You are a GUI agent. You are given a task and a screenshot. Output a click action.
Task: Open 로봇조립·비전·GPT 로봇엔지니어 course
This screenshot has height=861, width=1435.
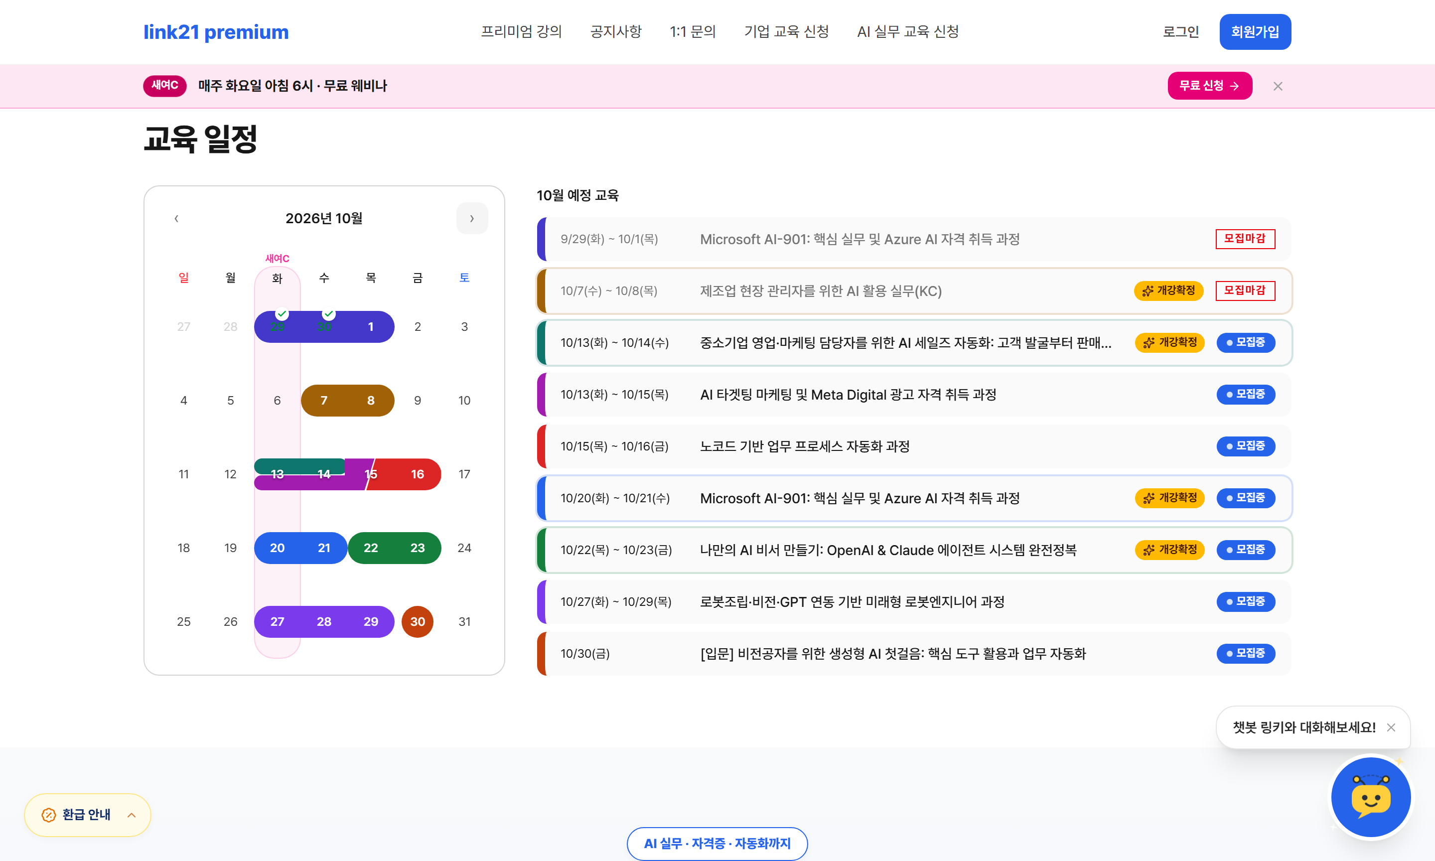[x=914, y=602]
